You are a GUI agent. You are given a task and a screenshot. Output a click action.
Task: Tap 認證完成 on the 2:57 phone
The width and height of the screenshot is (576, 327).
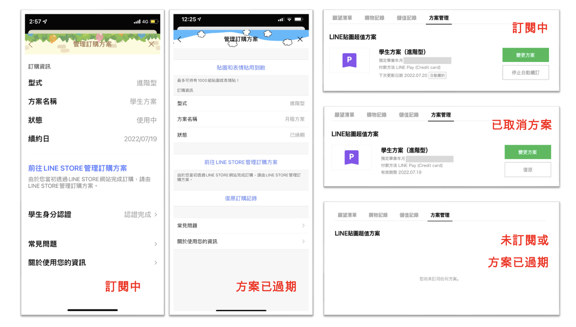coord(138,215)
